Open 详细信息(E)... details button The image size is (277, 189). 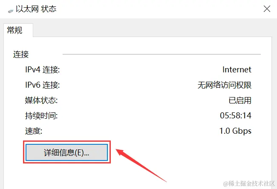click(66, 152)
